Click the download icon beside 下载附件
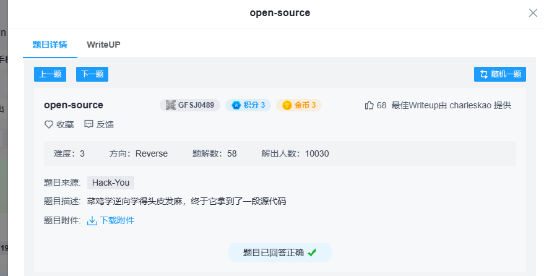This screenshot has width=544, height=276. pos(92,220)
